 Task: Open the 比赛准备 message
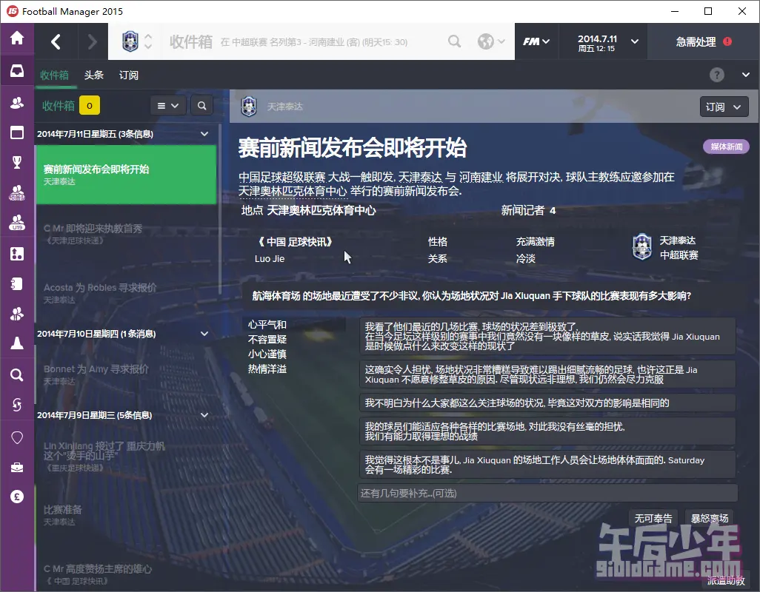tap(126, 515)
